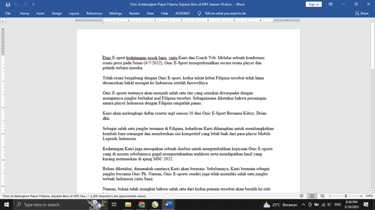Show hidden system tray icons

click(x=303, y=205)
